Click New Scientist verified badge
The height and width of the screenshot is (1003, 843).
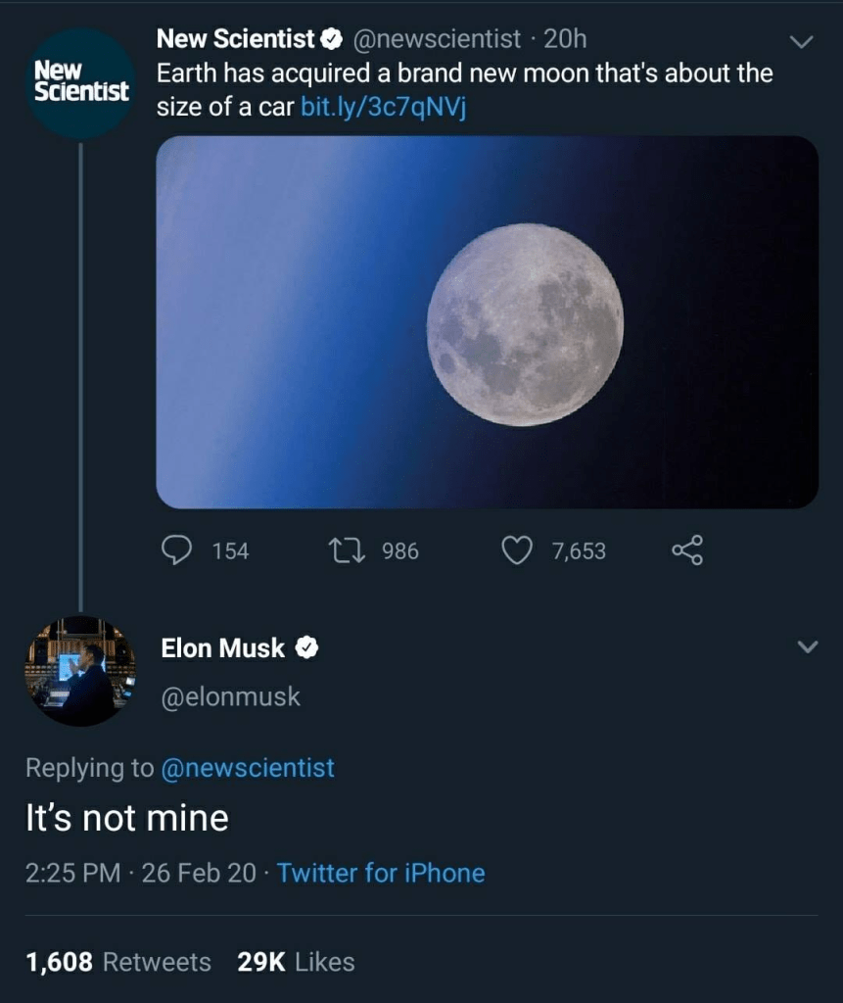click(x=331, y=39)
